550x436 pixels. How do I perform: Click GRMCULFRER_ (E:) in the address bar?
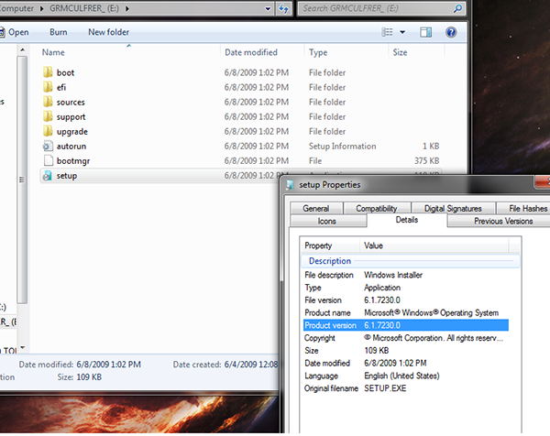84,8
